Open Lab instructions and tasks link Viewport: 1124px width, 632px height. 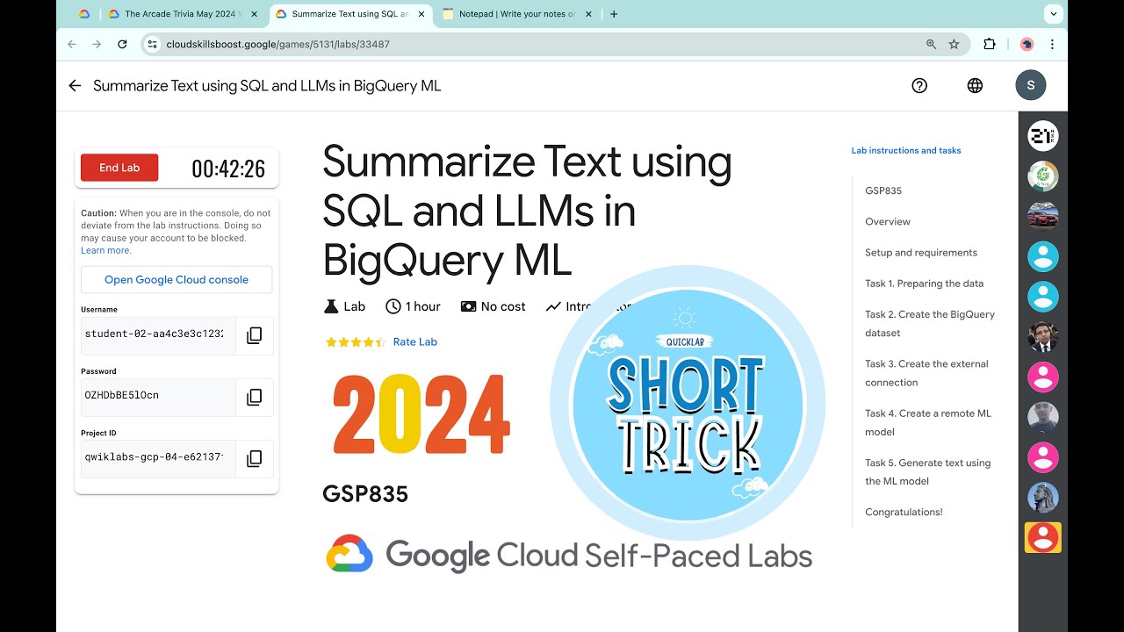click(906, 150)
